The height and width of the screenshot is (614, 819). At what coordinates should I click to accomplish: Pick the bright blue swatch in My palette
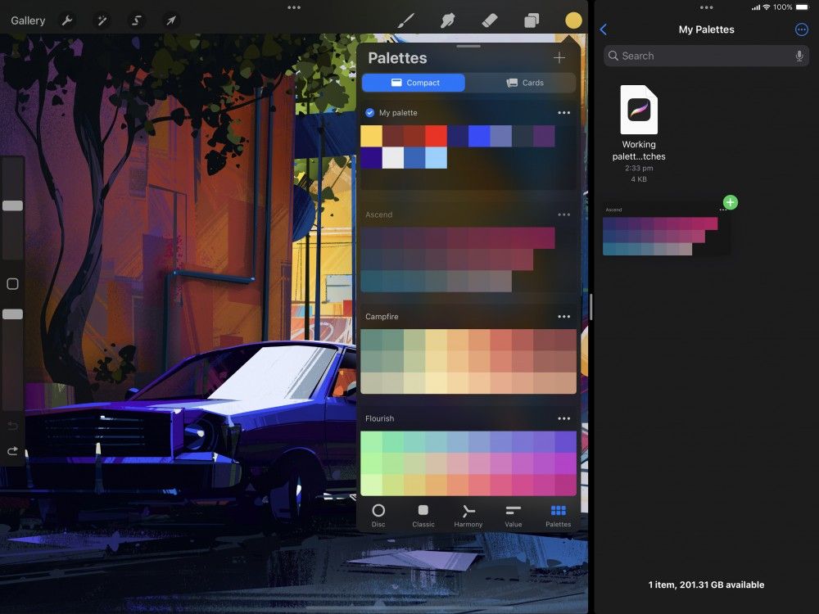coord(479,136)
